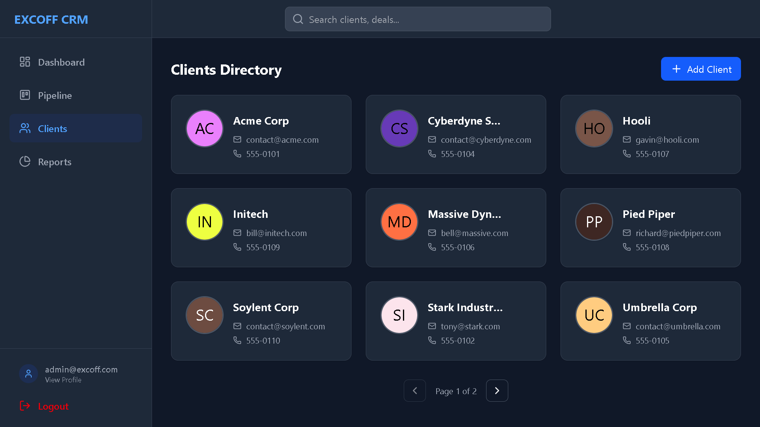Open the Pied Piper client card
This screenshot has width=760, height=427.
650,228
